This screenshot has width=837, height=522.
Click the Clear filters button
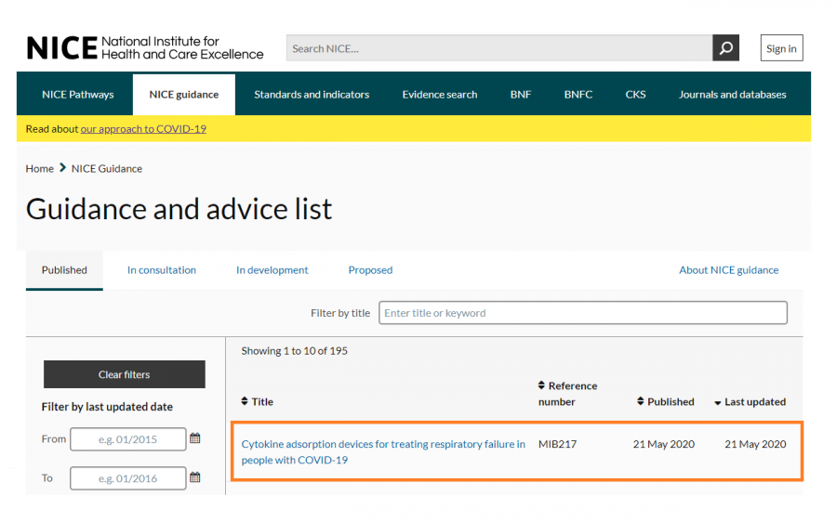(125, 374)
